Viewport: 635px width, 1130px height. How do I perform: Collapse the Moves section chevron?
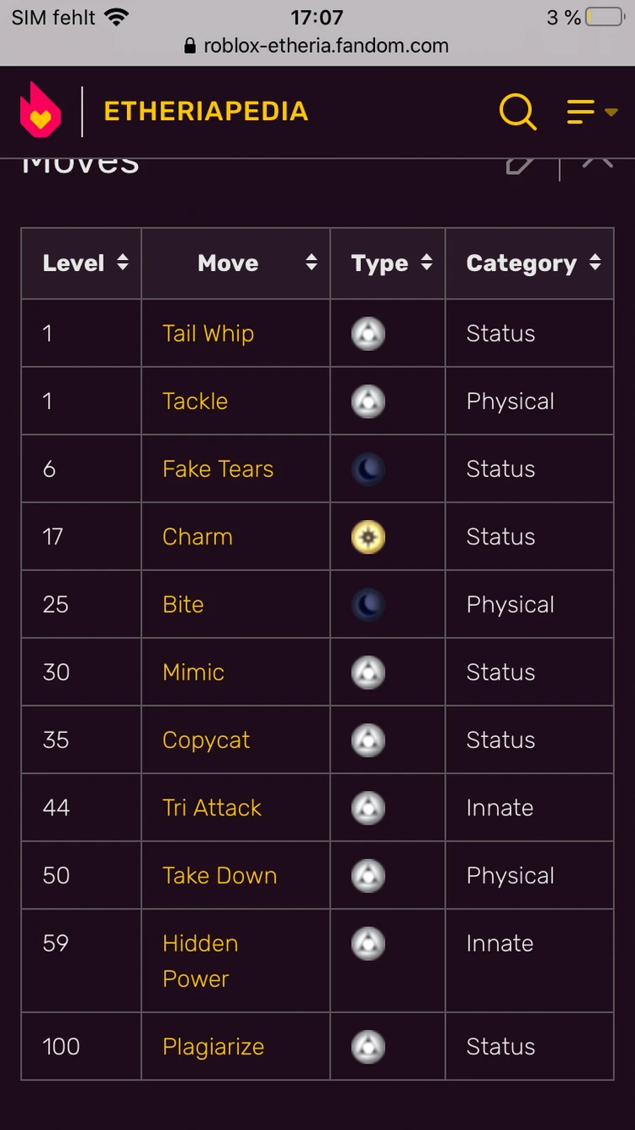click(597, 162)
